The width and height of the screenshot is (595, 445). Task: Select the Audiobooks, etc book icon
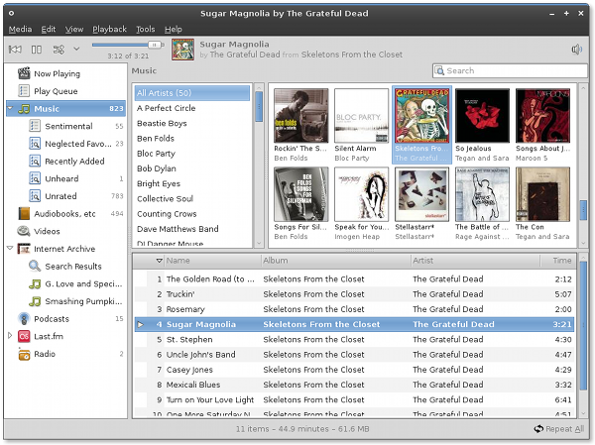(x=24, y=214)
